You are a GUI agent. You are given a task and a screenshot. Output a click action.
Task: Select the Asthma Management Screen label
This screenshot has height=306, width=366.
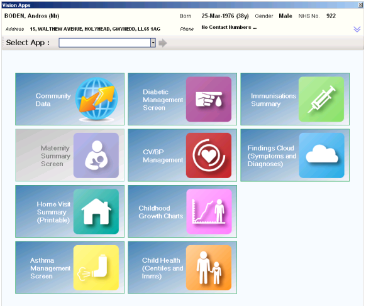pos(50,268)
